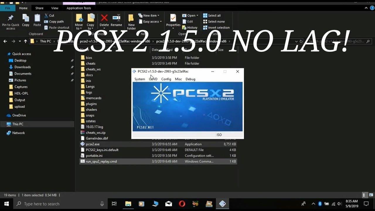Select Network in sidebar

(x=18, y=133)
